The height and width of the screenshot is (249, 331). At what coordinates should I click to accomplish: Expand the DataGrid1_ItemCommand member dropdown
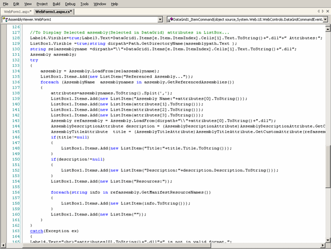tap(325, 20)
